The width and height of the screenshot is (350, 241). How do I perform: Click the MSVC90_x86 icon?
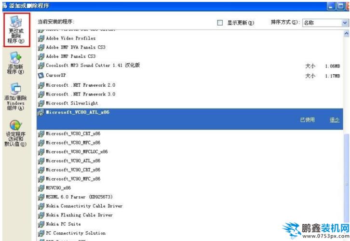point(41,188)
